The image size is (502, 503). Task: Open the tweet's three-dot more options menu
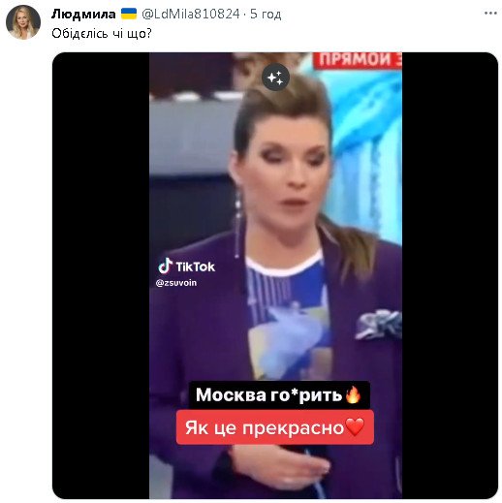tap(490, 14)
